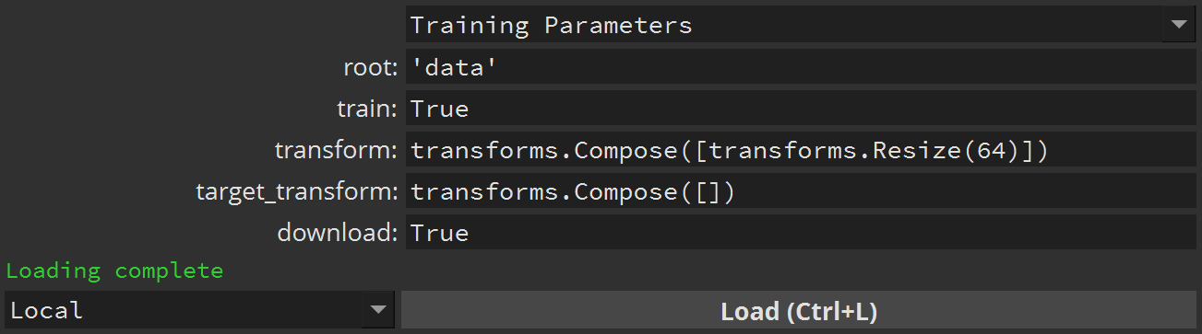Click the Load (Ctrl+L) button
This screenshot has height=334, width=1202.
point(799,311)
